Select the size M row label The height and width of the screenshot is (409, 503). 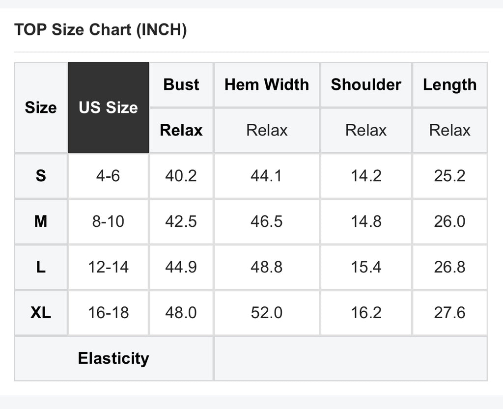click(x=41, y=221)
